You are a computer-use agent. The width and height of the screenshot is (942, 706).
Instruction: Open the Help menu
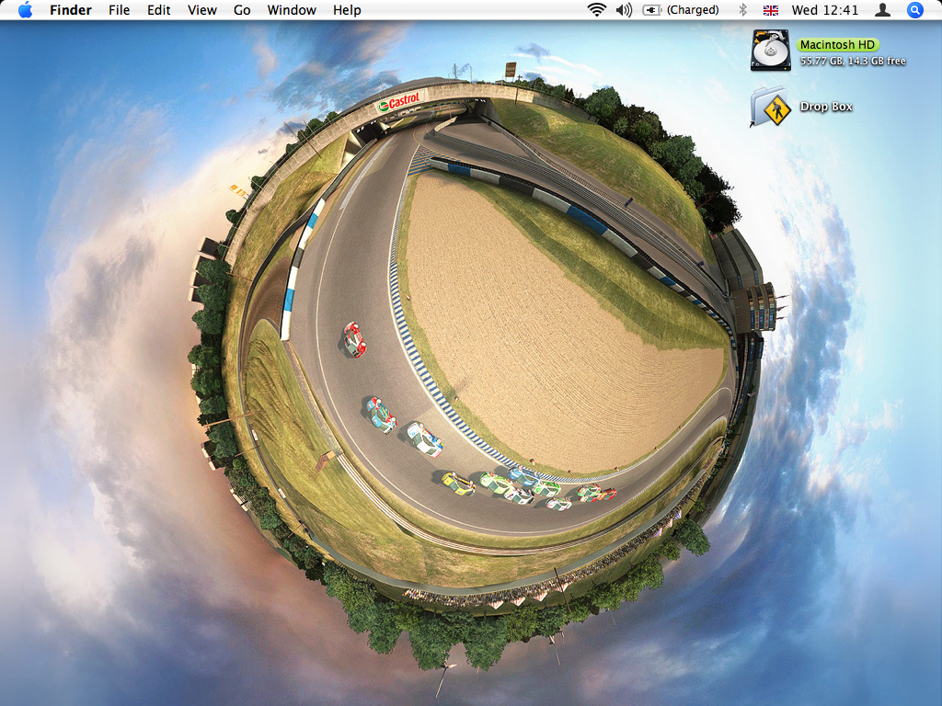pyautogui.click(x=347, y=10)
